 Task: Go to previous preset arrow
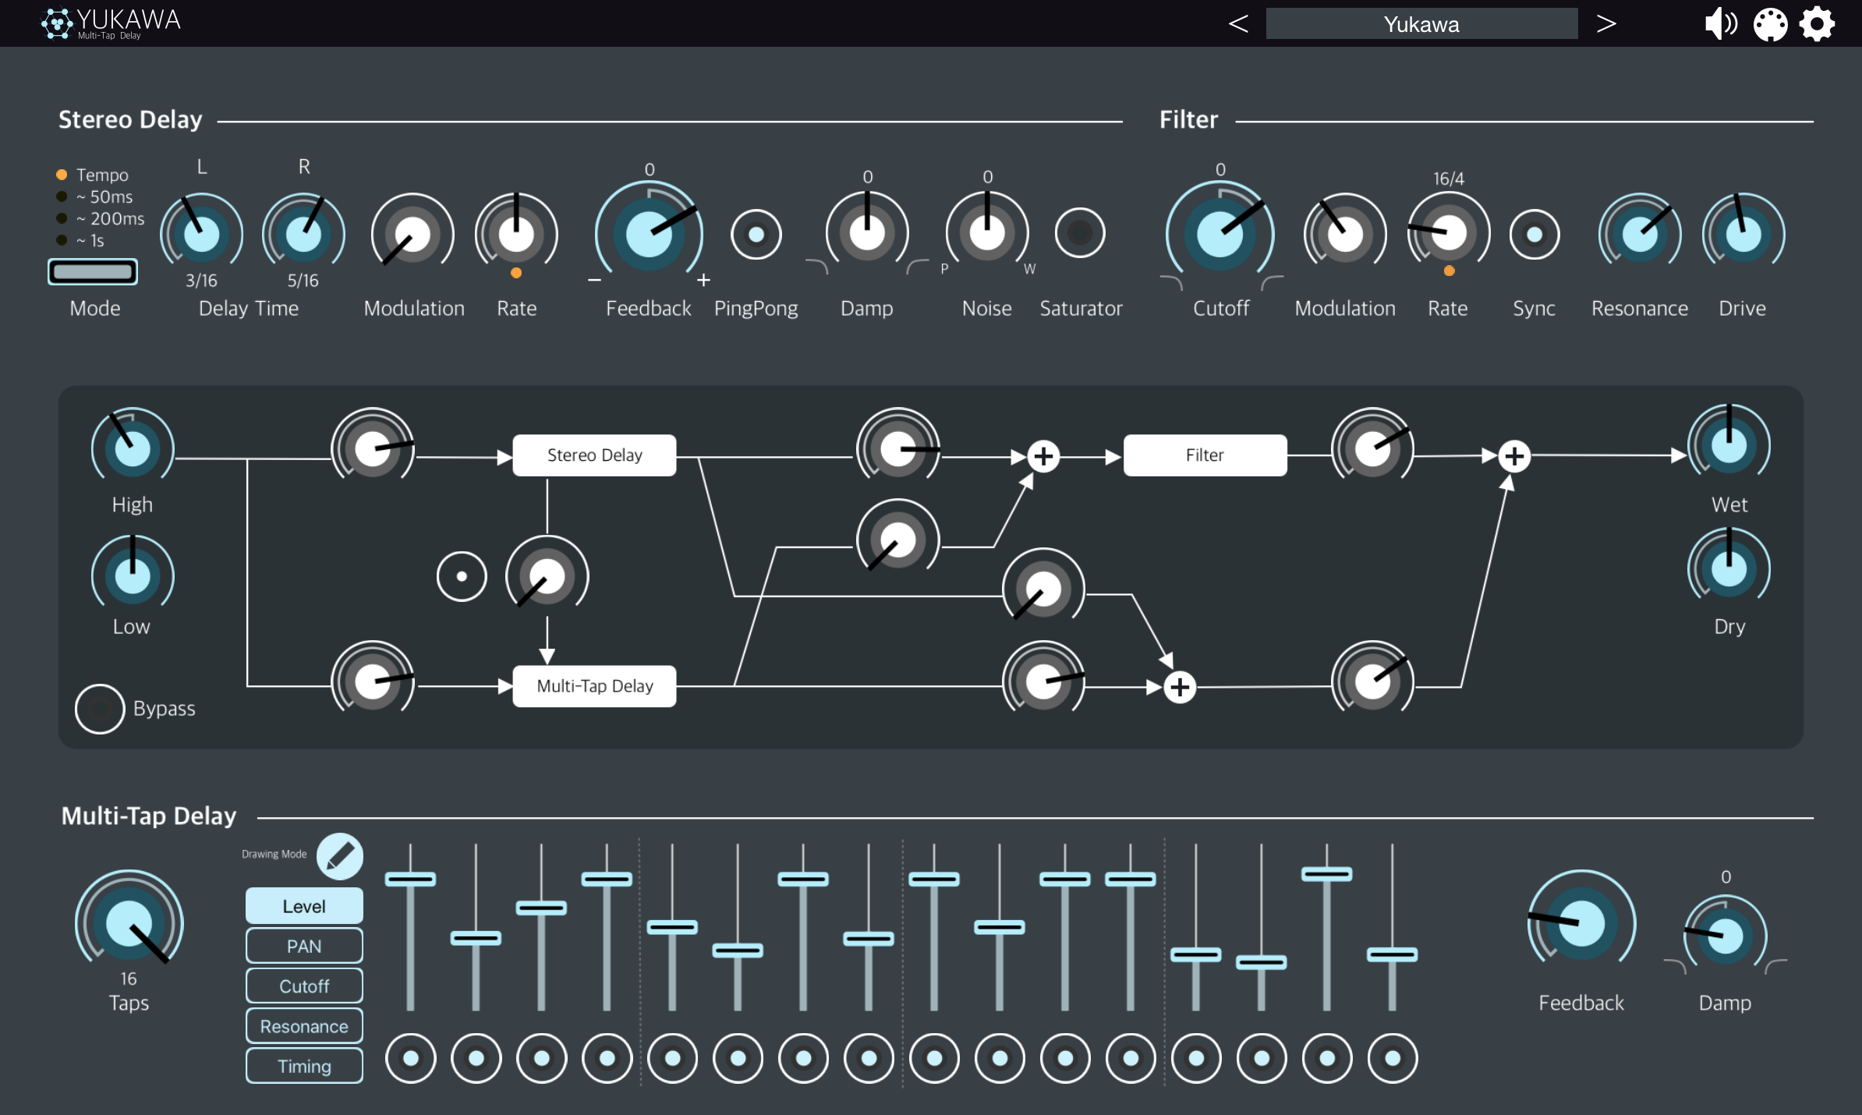[1238, 24]
